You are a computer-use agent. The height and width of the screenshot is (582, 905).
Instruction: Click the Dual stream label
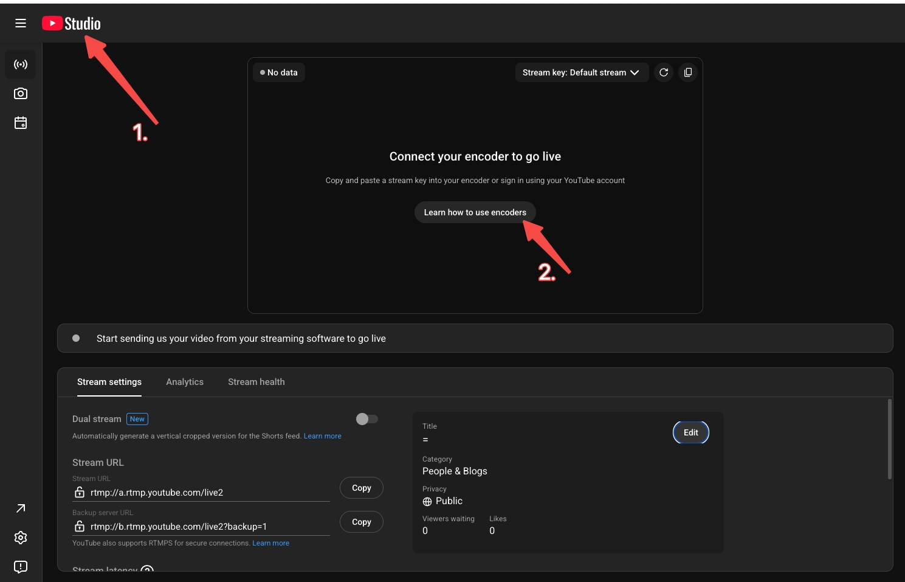coord(97,419)
